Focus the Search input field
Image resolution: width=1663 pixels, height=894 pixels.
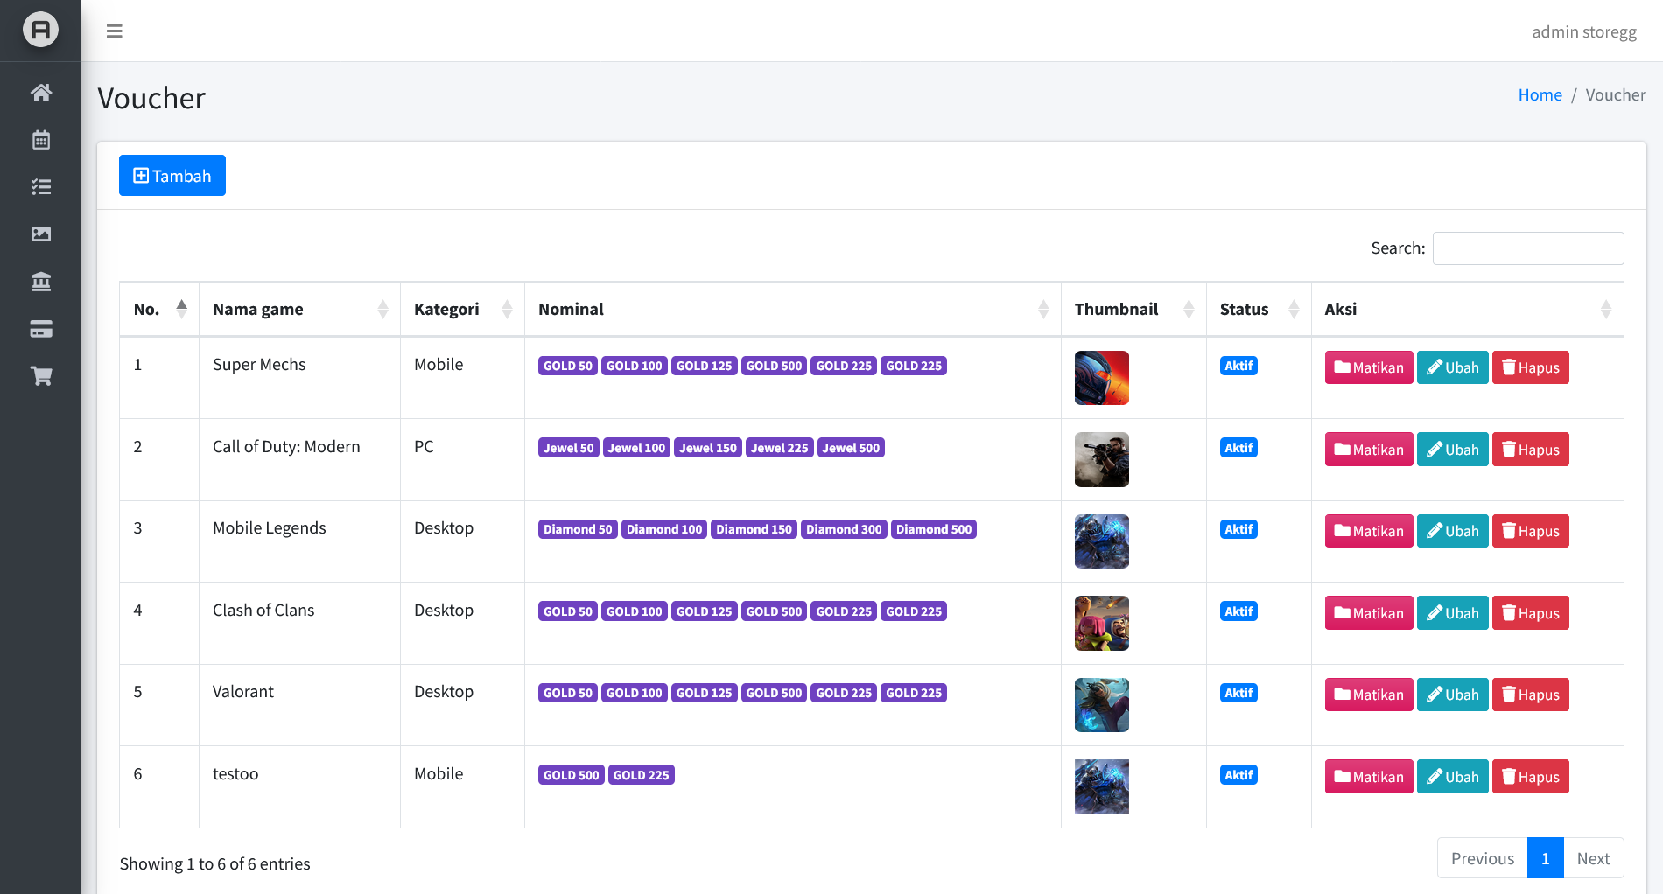(1528, 248)
